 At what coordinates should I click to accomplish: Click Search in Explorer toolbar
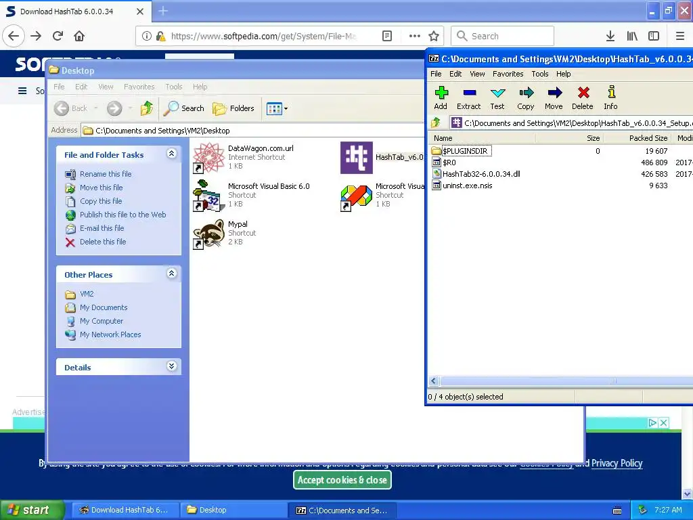pyautogui.click(x=184, y=108)
